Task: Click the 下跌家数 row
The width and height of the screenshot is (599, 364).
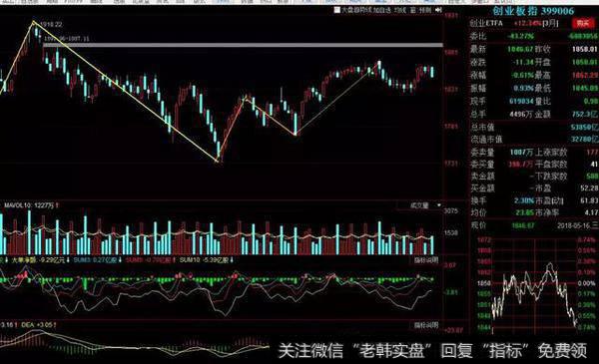Action: [x=566, y=177]
